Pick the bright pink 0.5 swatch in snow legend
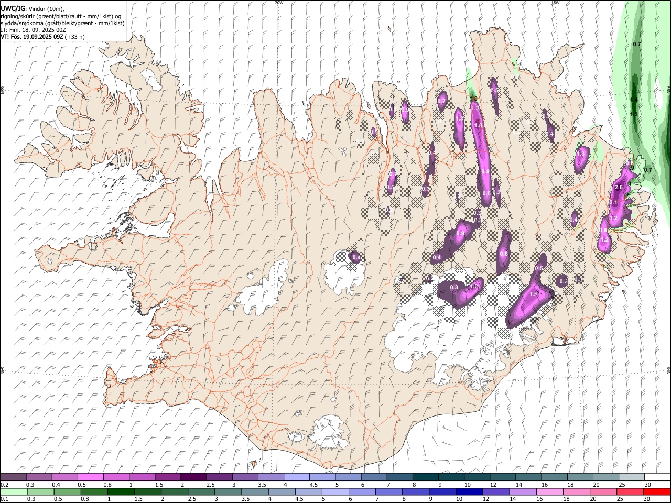Image resolution: width=671 pixels, height=503 pixels. [91, 477]
